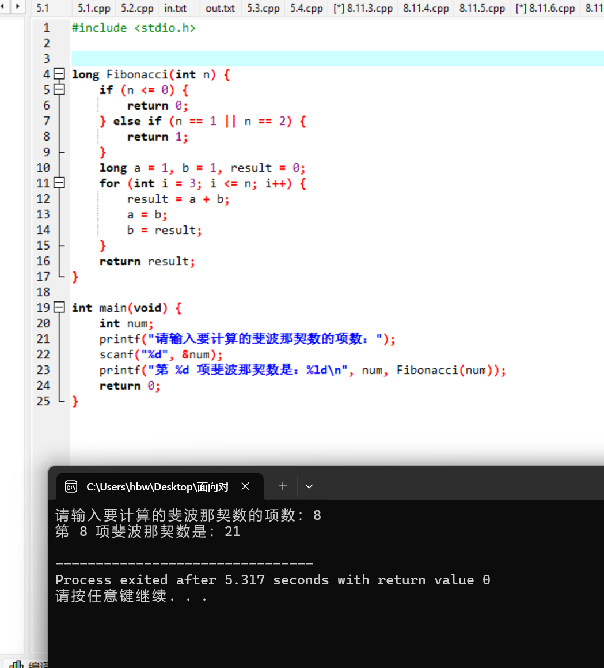Click the '第 8 项斐波那契数是: 21' output
The width and height of the screenshot is (604, 668).
(x=148, y=531)
